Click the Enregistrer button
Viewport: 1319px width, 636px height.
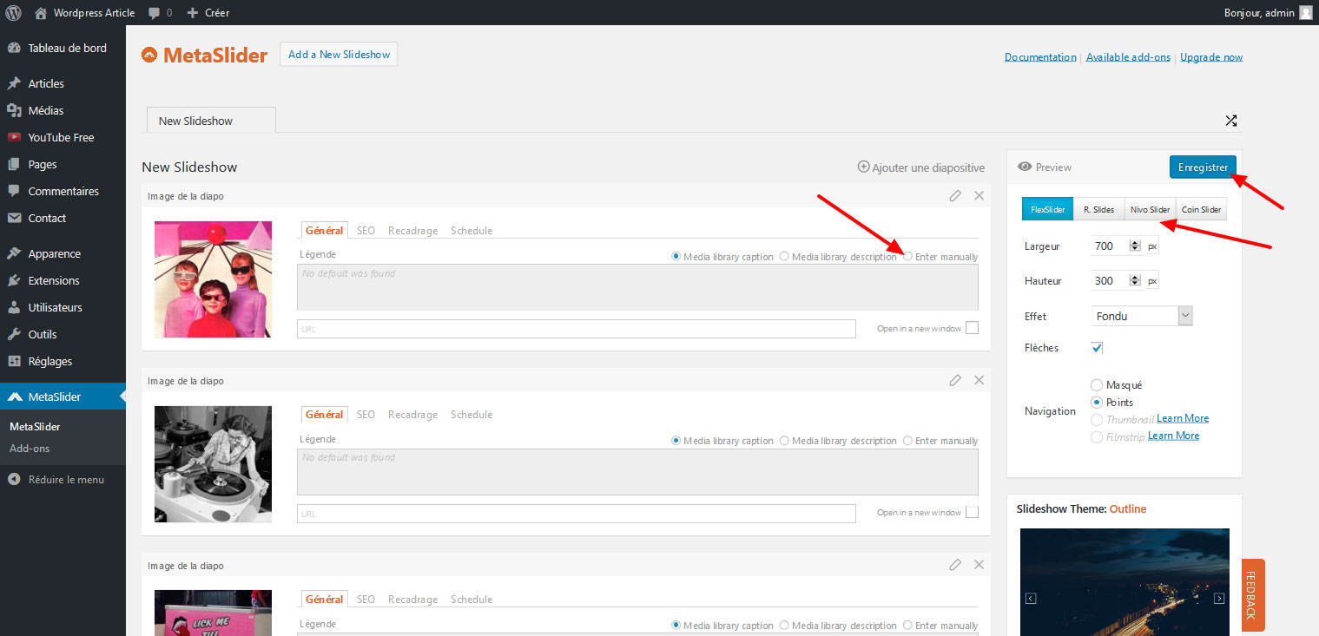click(x=1203, y=167)
